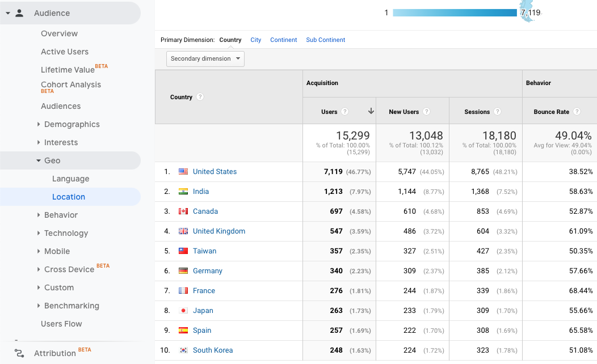Open Audiences report

(x=61, y=106)
